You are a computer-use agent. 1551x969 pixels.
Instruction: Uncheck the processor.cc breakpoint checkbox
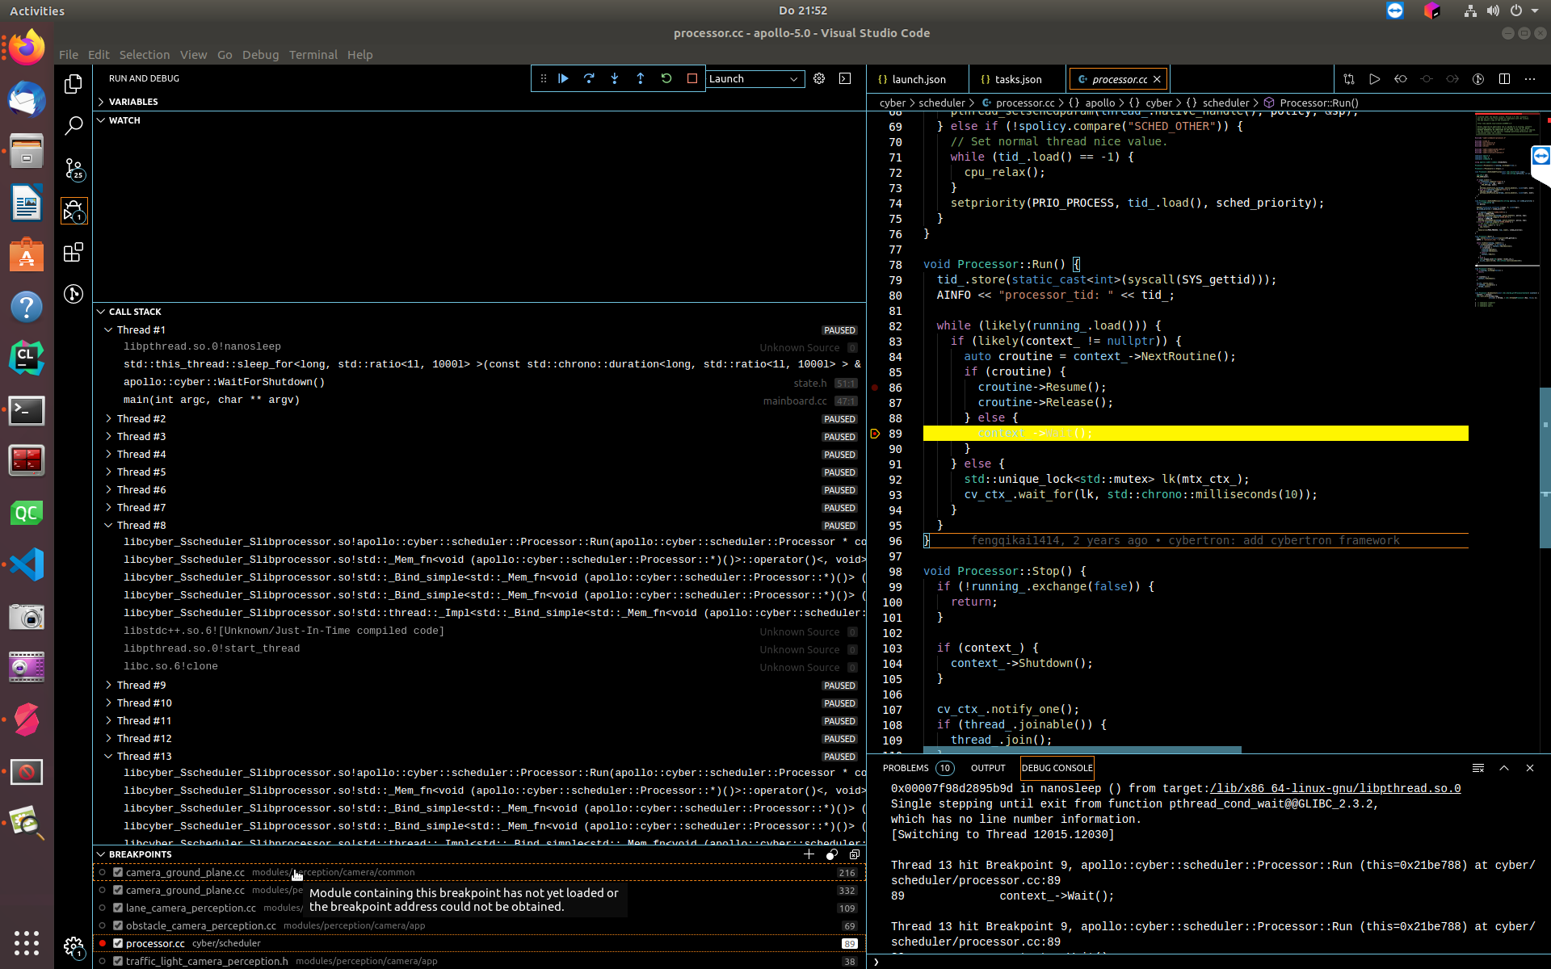117,942
